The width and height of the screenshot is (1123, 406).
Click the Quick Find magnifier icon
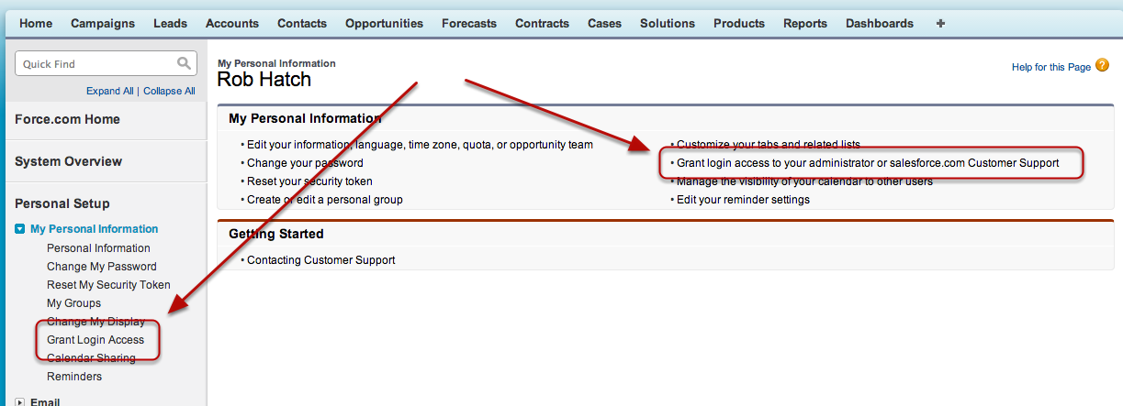[184, 63]
